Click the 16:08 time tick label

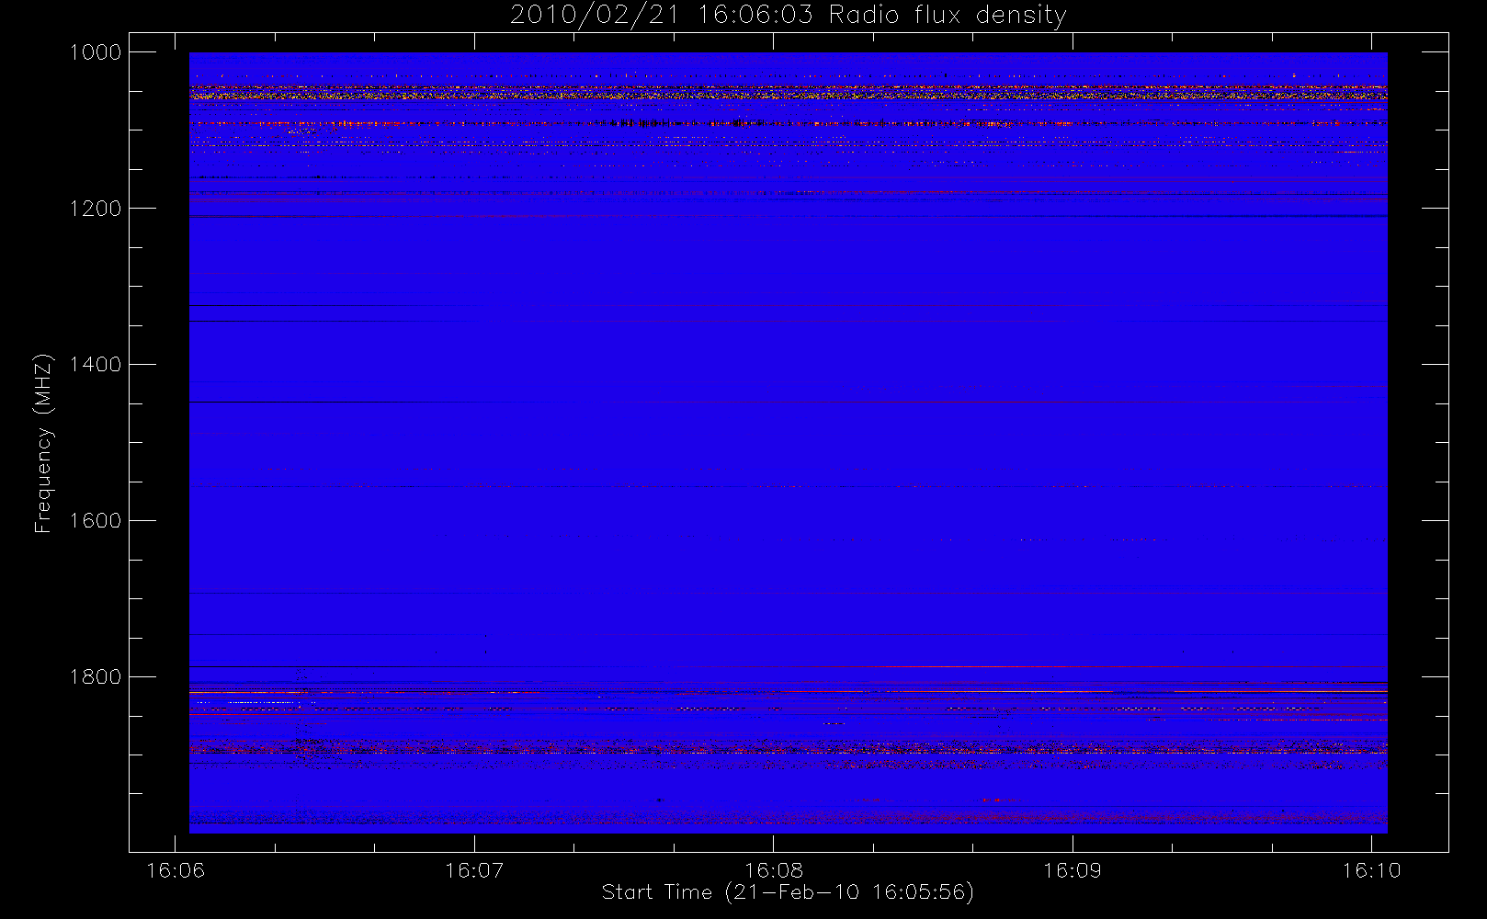(774, 870)
